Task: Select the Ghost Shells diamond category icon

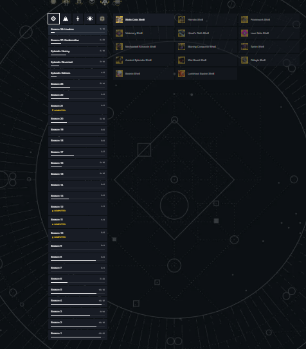Action: [x=53, y=19]
